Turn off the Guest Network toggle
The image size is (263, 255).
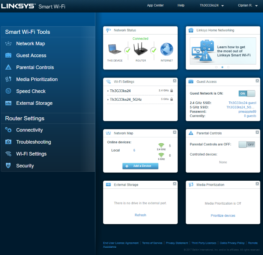[247, 93]
